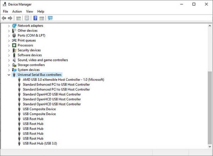Select the Storage controllers icon
Screen dimensions: 213x156
[x=14, y=65]
